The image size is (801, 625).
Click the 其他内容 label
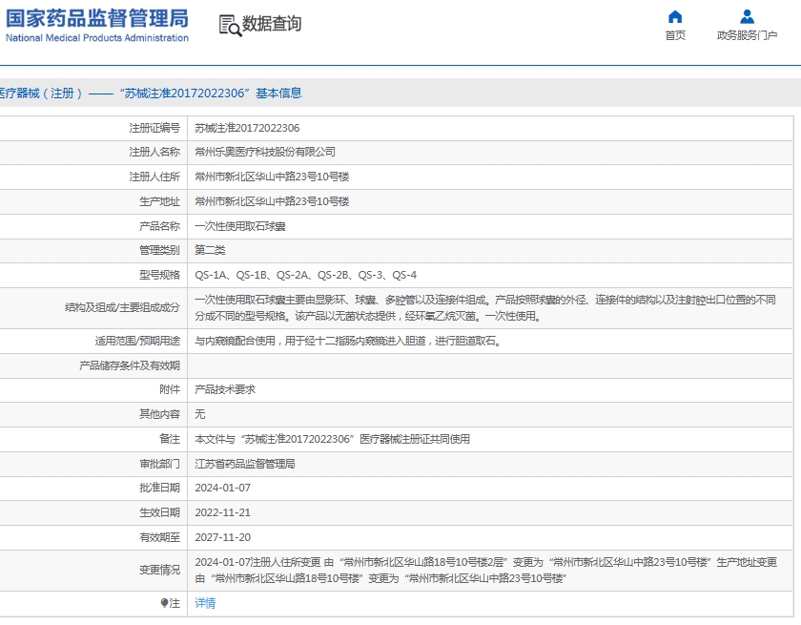point(159,414)
